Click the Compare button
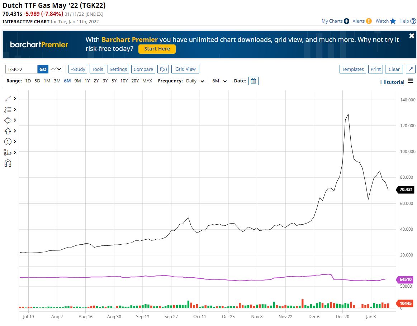 coord(143,69)
